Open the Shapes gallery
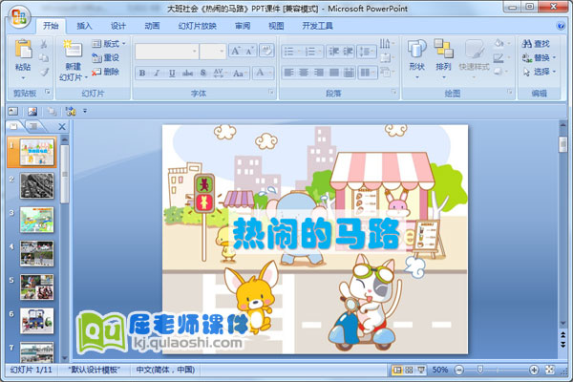Viewport: 573px width, 382px height. click(x=417, y=58)
